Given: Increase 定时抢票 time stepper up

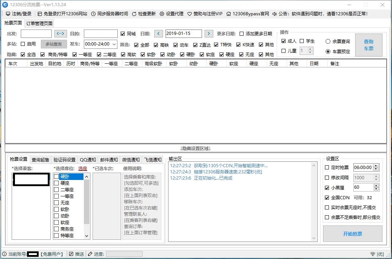Looking at the screenshot, I should (x=376, y=166).
